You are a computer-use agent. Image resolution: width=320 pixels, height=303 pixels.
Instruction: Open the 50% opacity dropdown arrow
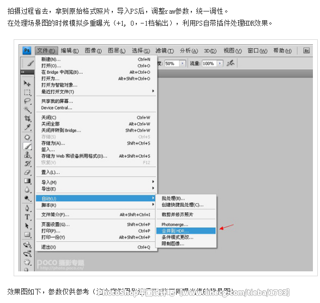(x=183, y=63)
